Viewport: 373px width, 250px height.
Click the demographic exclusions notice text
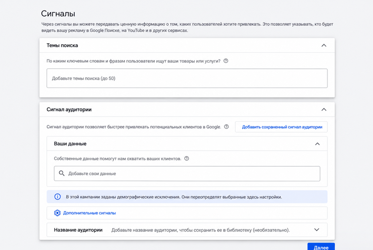(x=174, y=197)
